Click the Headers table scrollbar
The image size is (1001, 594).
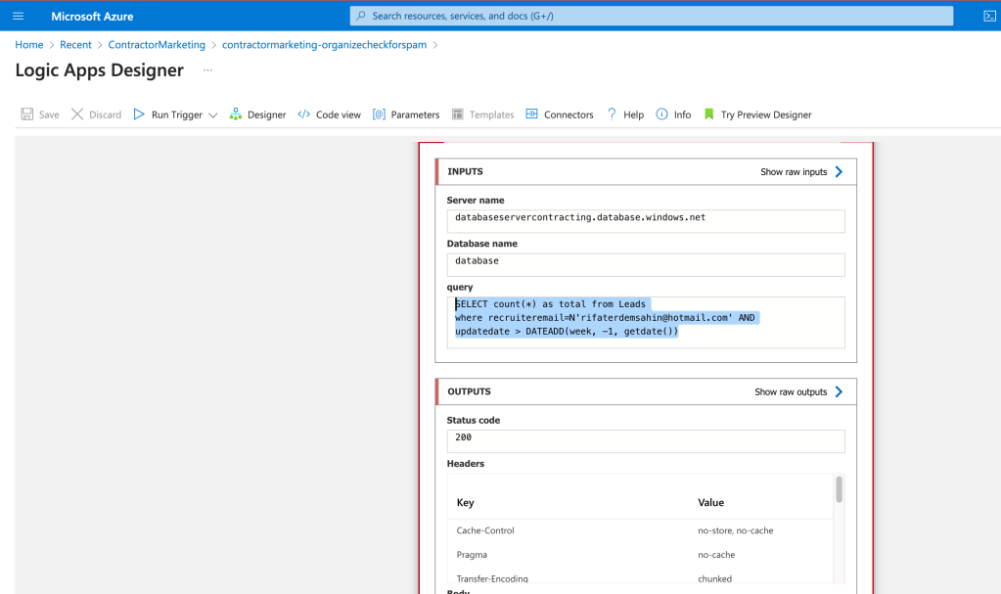[x=839, y=489]
